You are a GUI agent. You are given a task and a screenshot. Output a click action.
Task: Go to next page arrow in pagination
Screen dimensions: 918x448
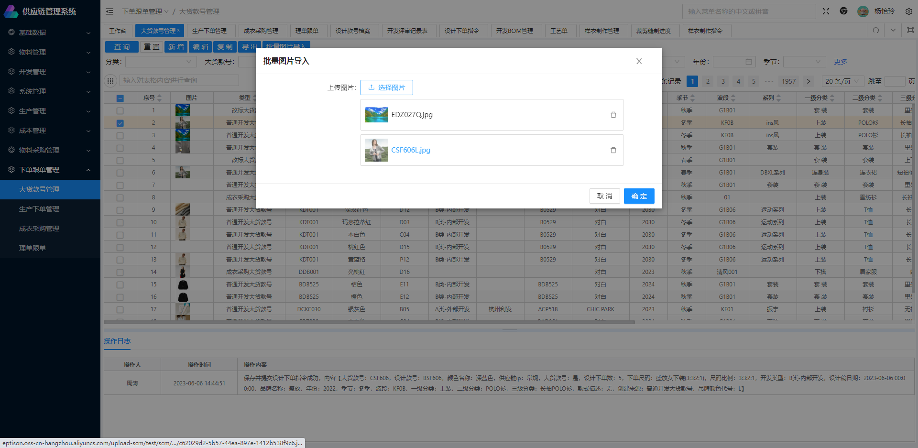(808, 81)
